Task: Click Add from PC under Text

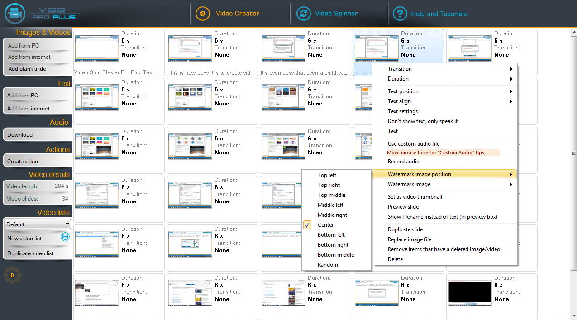Action: click(37, 96)
